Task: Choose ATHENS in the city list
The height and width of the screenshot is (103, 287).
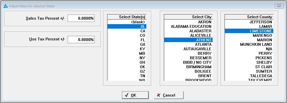Action: click(x=188, y=40)
